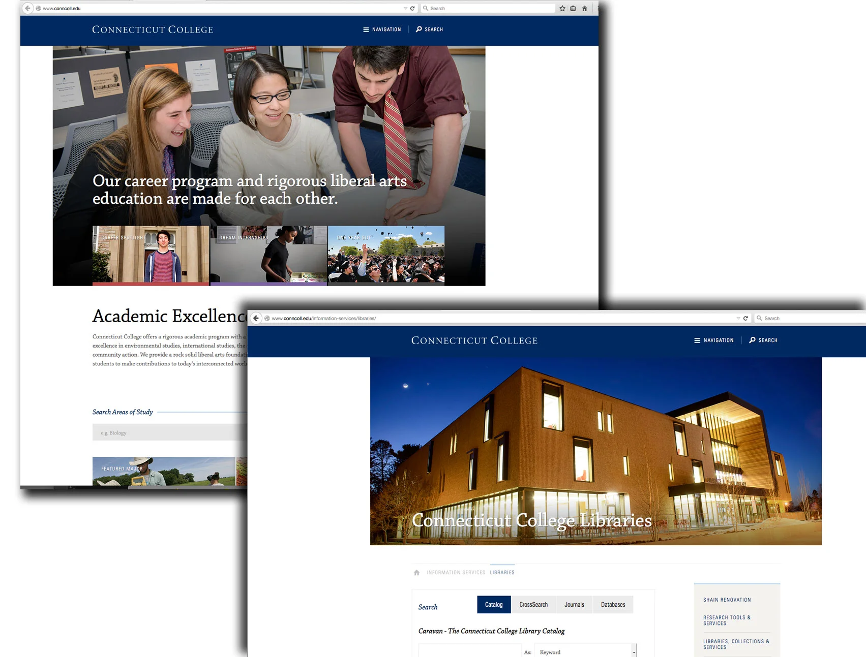The width and height of the screenshot is (866, 657).
Task: Click the search magnifier icon in homepage header
Action: click(419, 29)
